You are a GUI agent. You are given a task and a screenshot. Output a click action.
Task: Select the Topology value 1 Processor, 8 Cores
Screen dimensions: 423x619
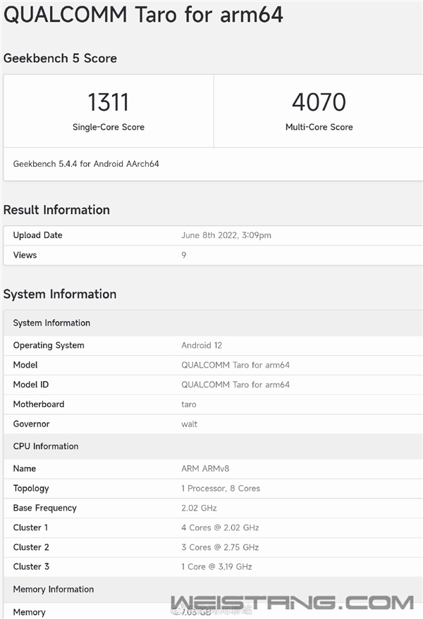(x=221, y=488)
